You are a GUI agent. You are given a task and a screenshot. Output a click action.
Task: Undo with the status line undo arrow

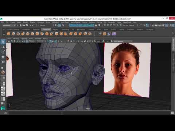point(30,25)
